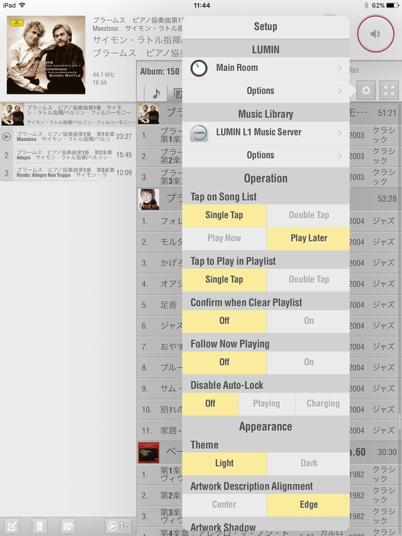Turn Off Confirm when Clear Playlist

click(224, 321)
